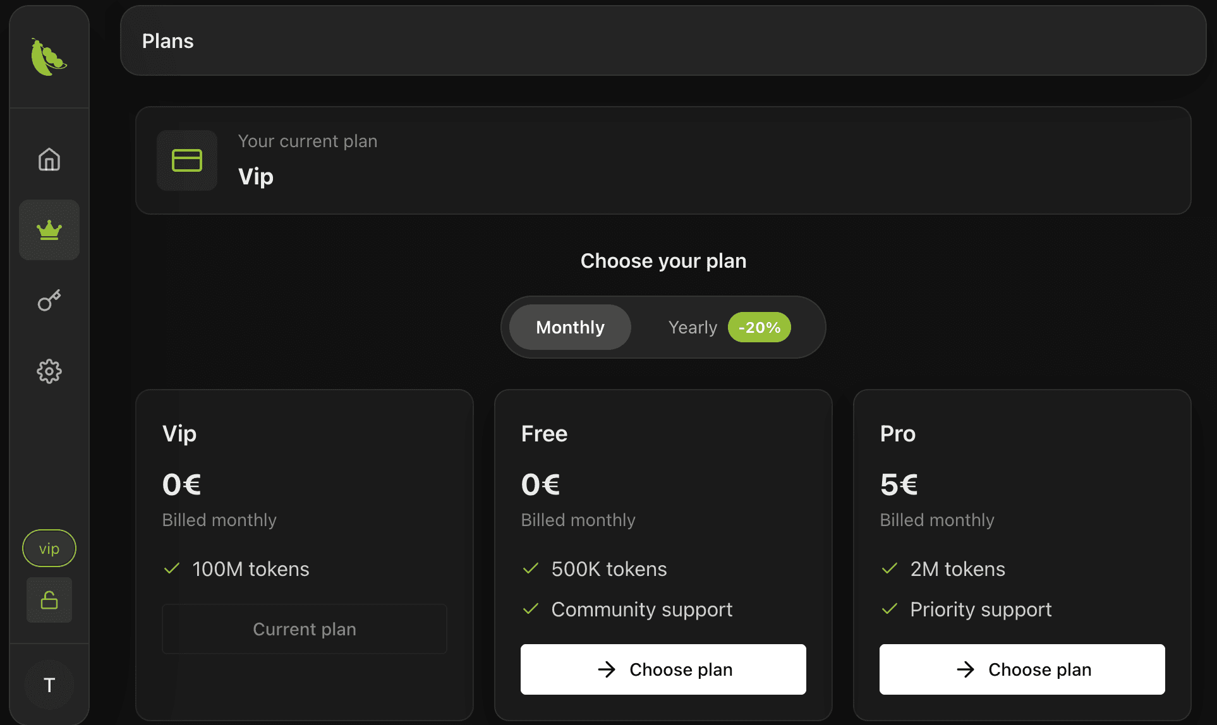This screenshot has width=1217, height=725.
Task: Choose the Pro plan
Action: [x=1022, y=669]
